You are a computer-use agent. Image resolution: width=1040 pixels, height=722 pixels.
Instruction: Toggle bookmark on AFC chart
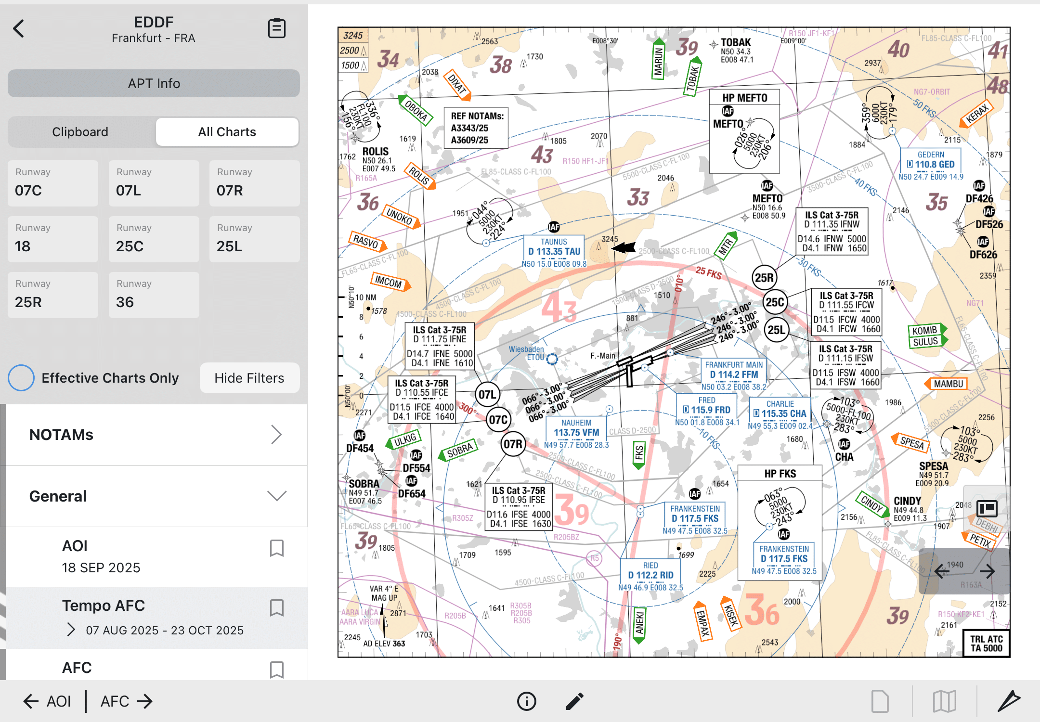pos(276,669)
